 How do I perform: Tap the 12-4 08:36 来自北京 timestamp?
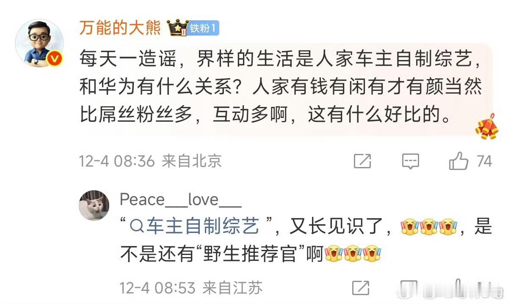pos(150,161)
